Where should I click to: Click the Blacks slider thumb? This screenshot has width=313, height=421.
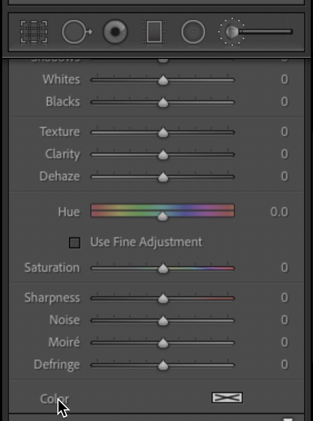point(163,102)
